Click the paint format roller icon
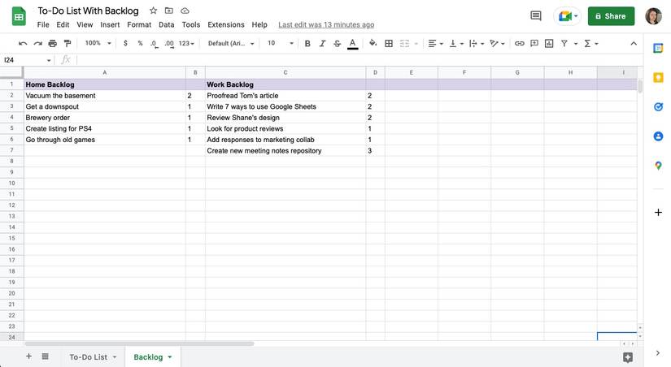This screenshot has height=367, width=671. point(68,43)
